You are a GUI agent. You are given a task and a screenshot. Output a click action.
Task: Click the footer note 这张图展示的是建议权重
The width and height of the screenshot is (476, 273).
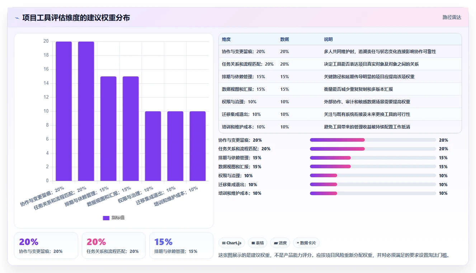click(334, 255)
